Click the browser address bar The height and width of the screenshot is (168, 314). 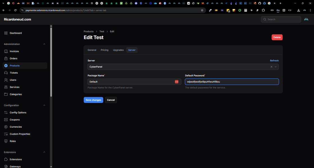pyautogui.click(x=113, y=10)
